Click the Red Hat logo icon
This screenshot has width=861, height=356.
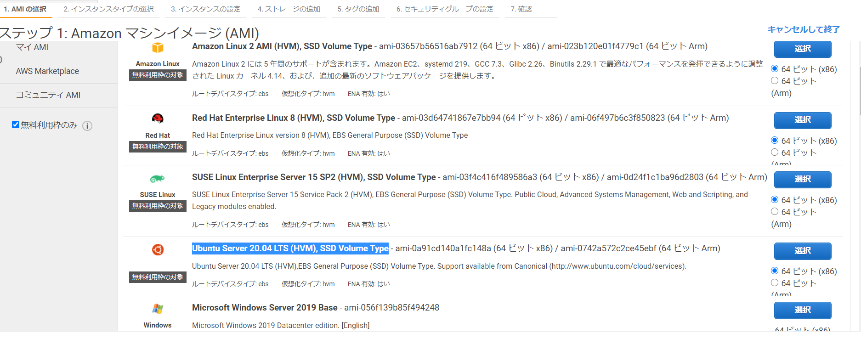click(x=158, y=119)
